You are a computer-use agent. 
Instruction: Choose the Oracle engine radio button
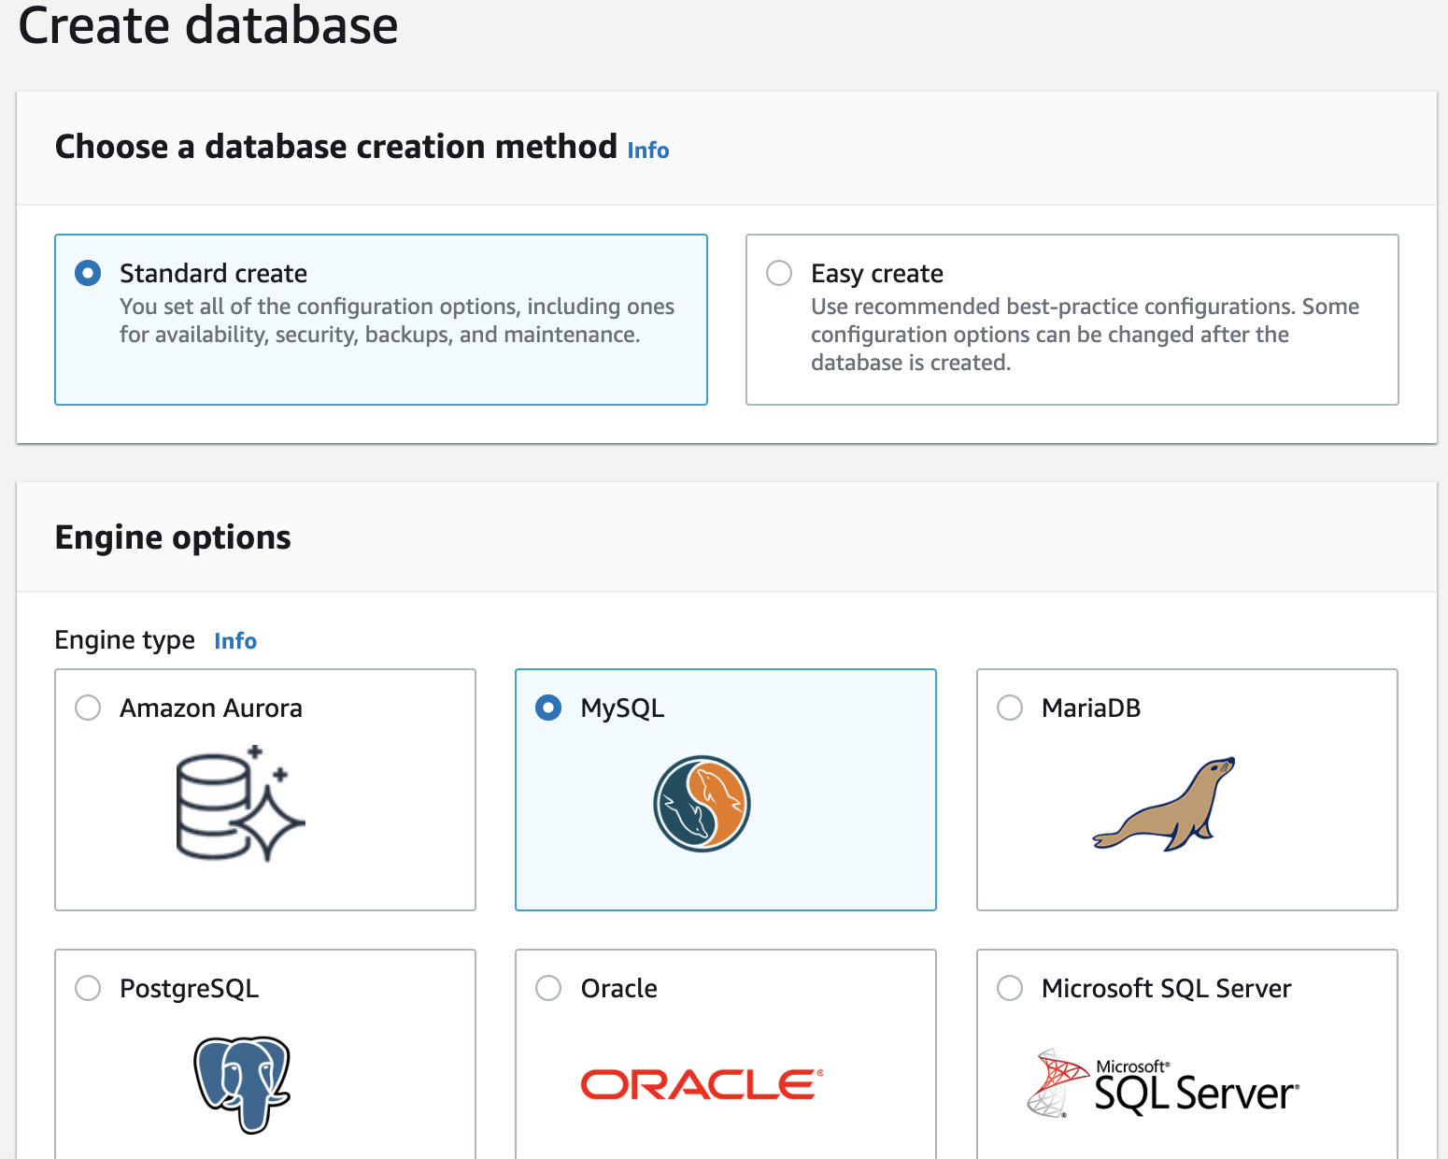(548, 988)
